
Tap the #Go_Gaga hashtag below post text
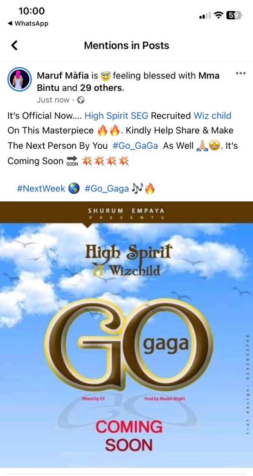coord(107,189)
